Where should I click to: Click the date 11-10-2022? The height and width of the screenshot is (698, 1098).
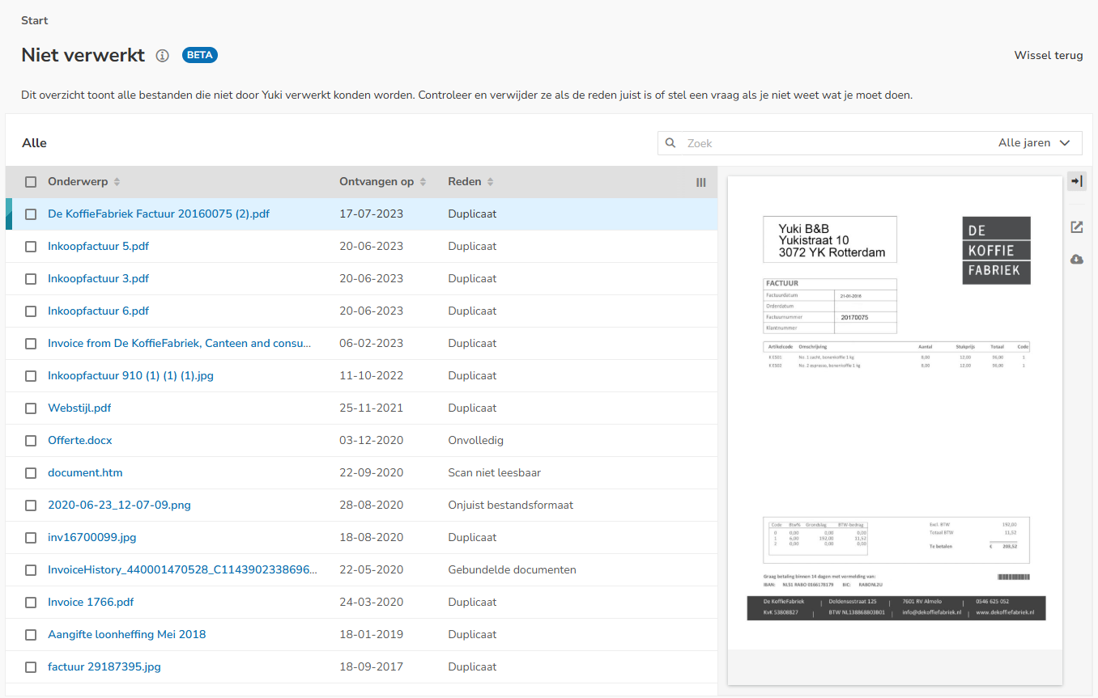371,376
